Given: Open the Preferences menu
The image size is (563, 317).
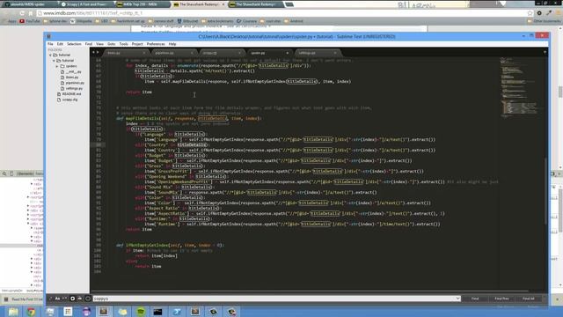Looking at the screenshot, I should (156, 44).
